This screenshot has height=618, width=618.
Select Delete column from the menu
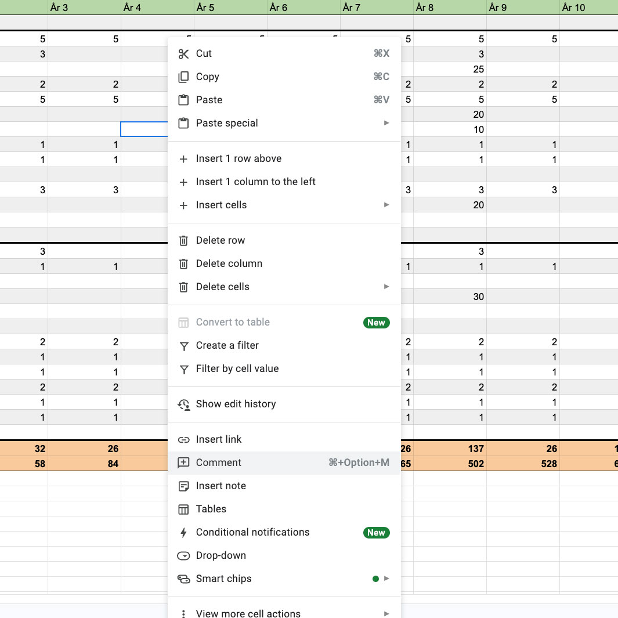[229, 263]
